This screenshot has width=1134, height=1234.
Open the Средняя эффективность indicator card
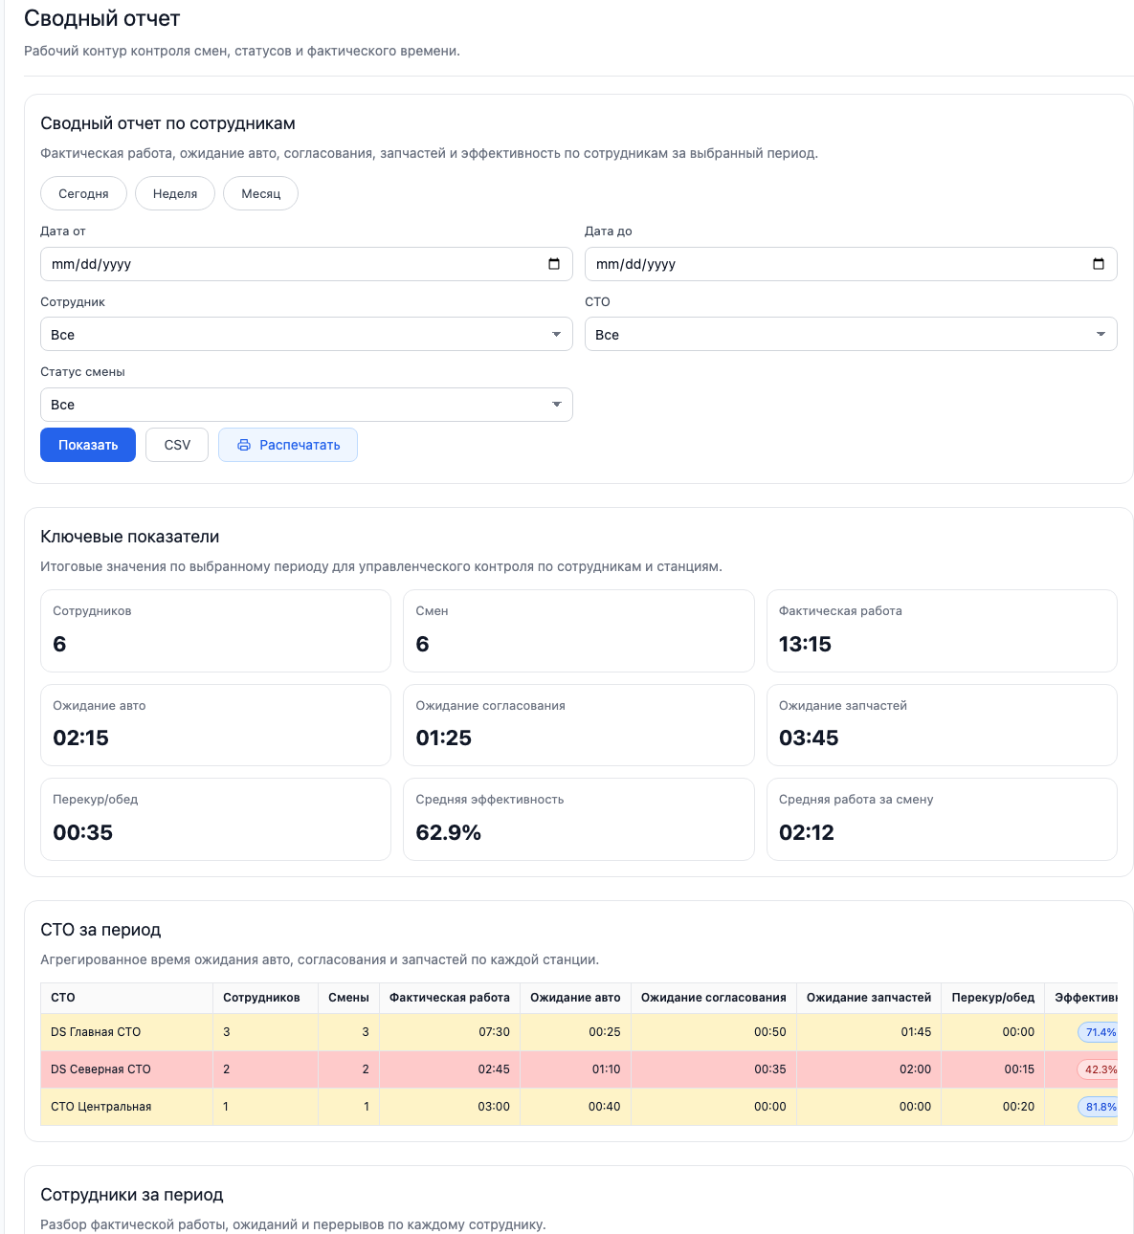click(578, 819)
